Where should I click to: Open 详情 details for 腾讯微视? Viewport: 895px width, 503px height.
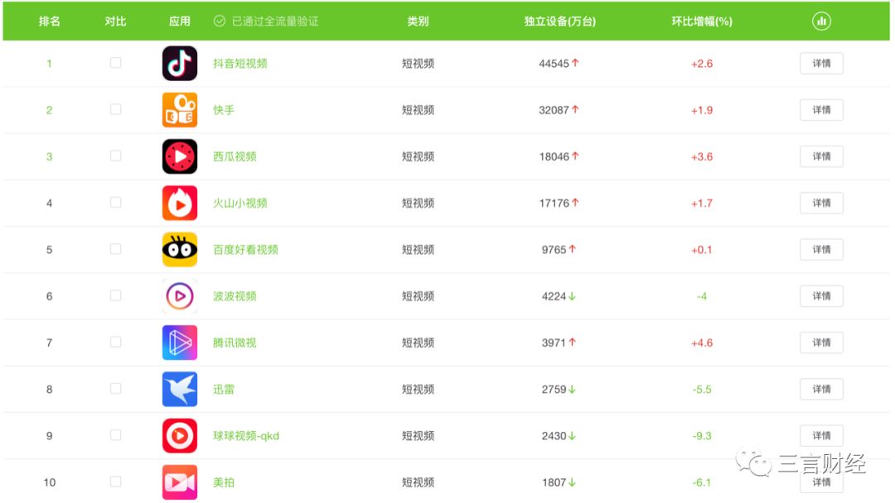821,343
